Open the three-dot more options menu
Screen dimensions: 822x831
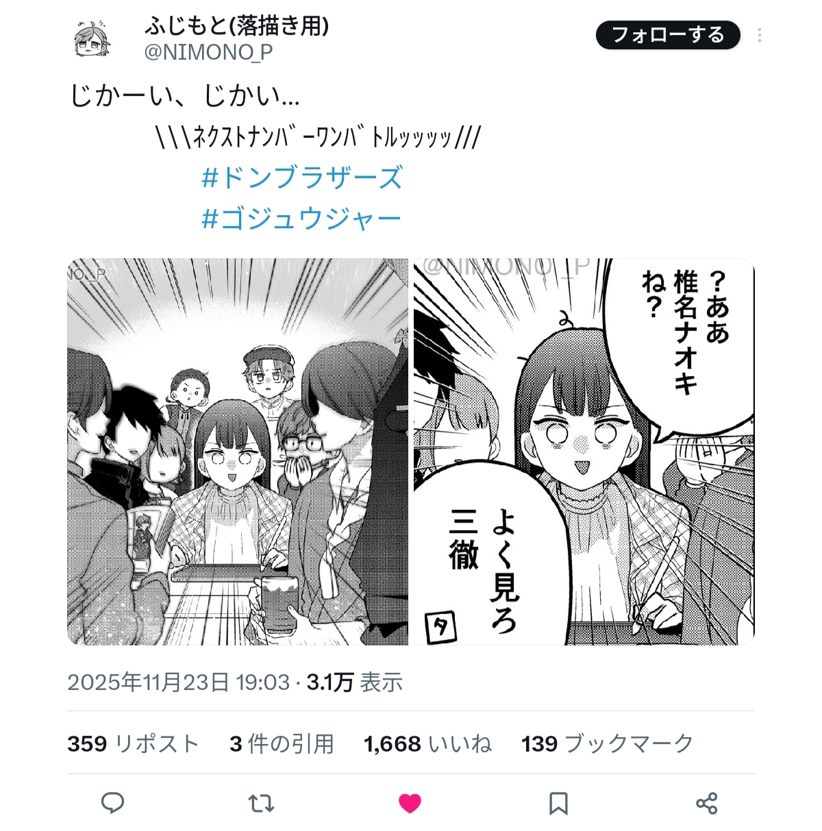pyautogui.click(x=760, y=36)
